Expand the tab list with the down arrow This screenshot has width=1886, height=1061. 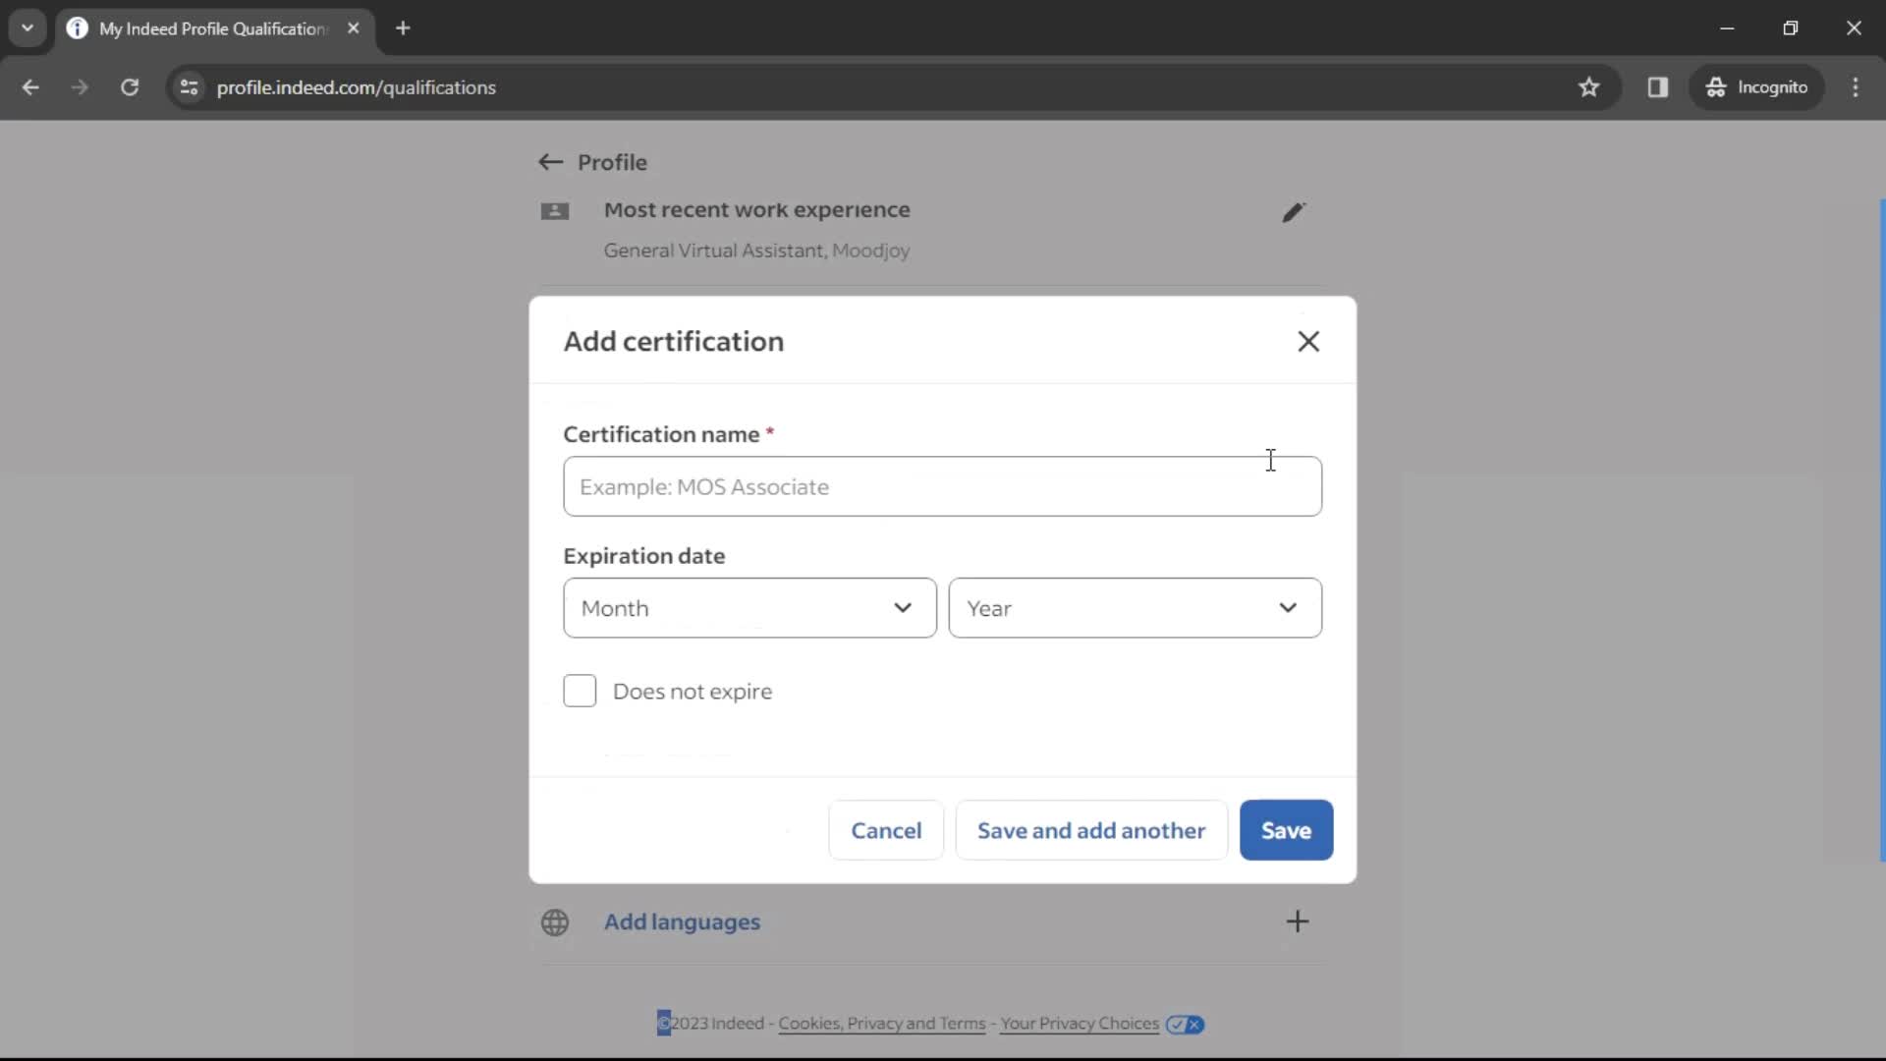click(28, 28)
